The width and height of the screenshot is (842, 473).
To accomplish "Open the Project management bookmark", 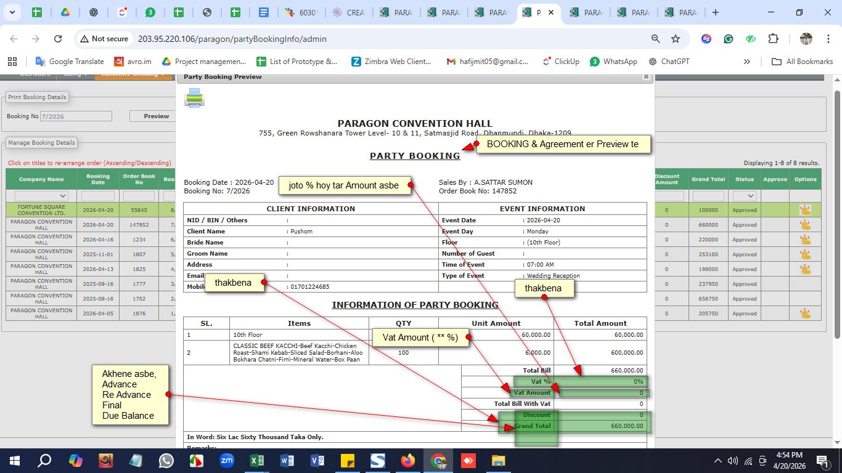I will coord(204,62).
